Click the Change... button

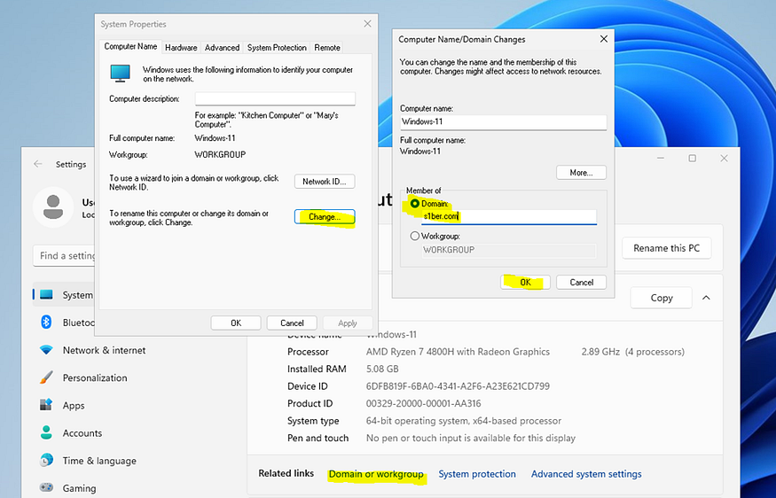click(325, 216)
